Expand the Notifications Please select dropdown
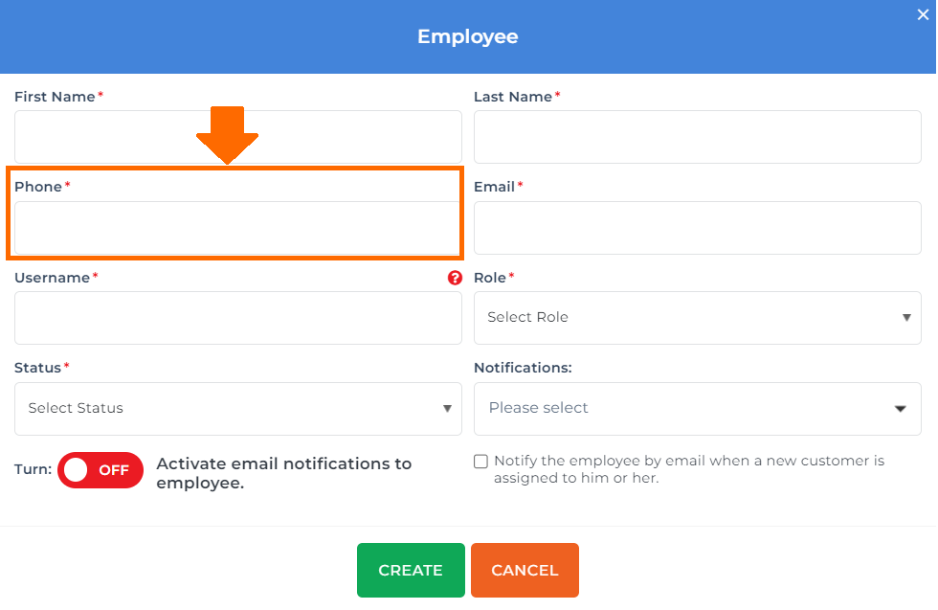The height and width of the screenshot is (610, 938). click(697, 409)
